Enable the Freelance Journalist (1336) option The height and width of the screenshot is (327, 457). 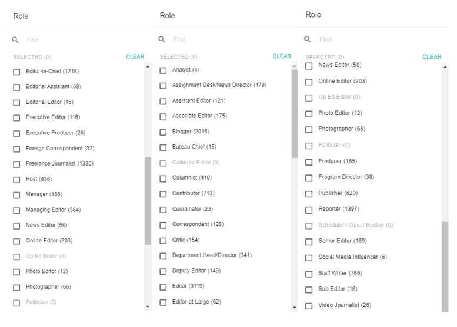pyautogui.click(x=16, y=164)
